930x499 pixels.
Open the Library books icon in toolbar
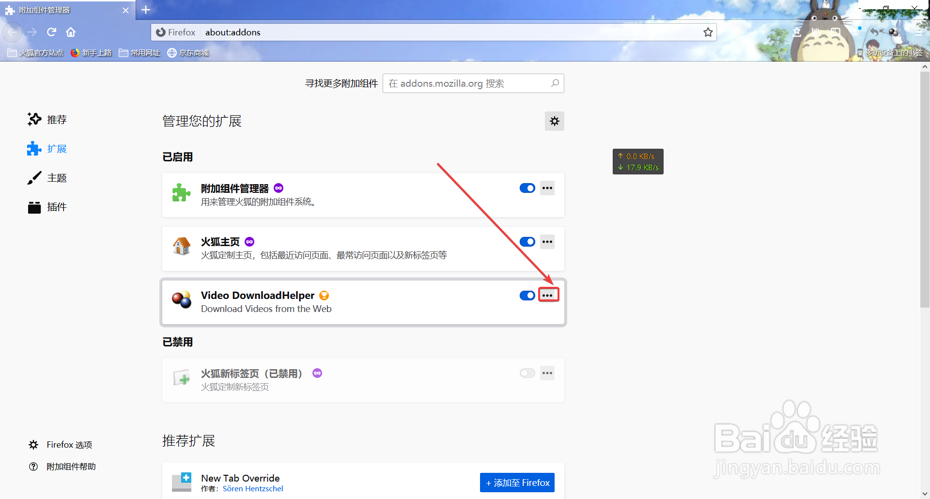tap(816, 32)
